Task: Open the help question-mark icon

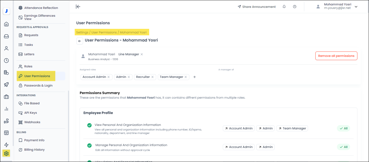Action: 295,6
